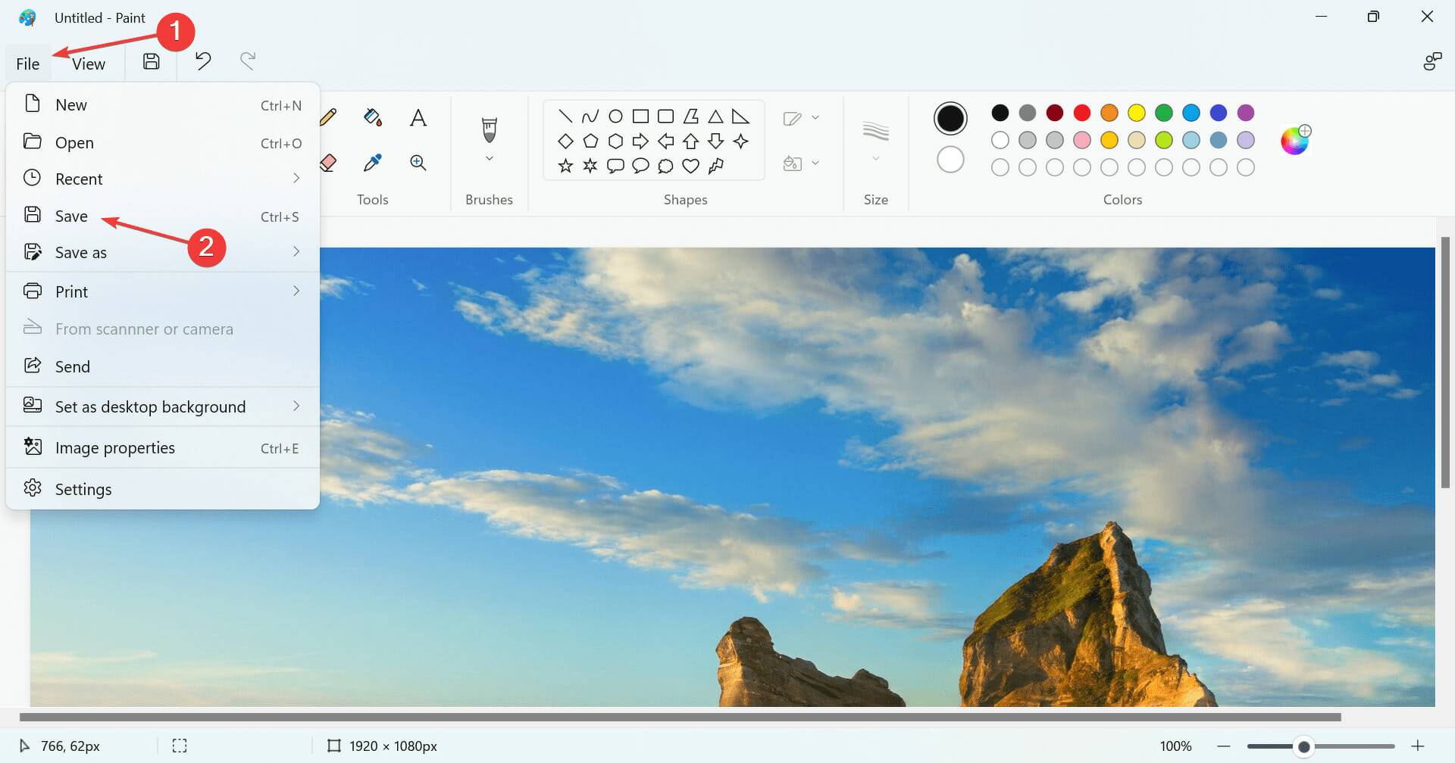
Task: Click the zoom in plus button
Action: (x=1418, y=746)
